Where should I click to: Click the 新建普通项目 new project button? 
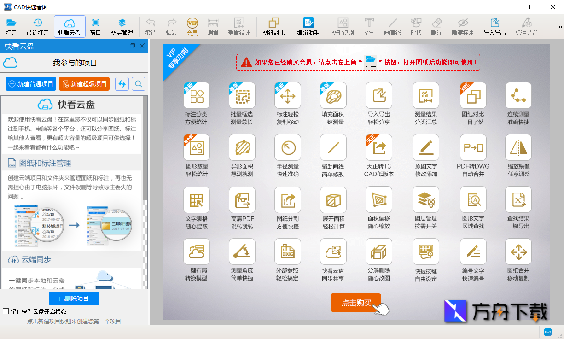click(x=30, y=83)
